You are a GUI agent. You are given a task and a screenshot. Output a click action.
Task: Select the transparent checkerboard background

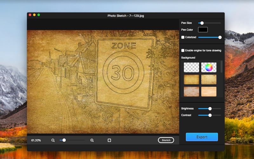click(x=191, y=67)
